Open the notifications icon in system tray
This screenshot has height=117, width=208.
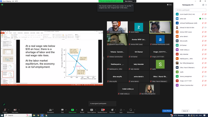204,115
